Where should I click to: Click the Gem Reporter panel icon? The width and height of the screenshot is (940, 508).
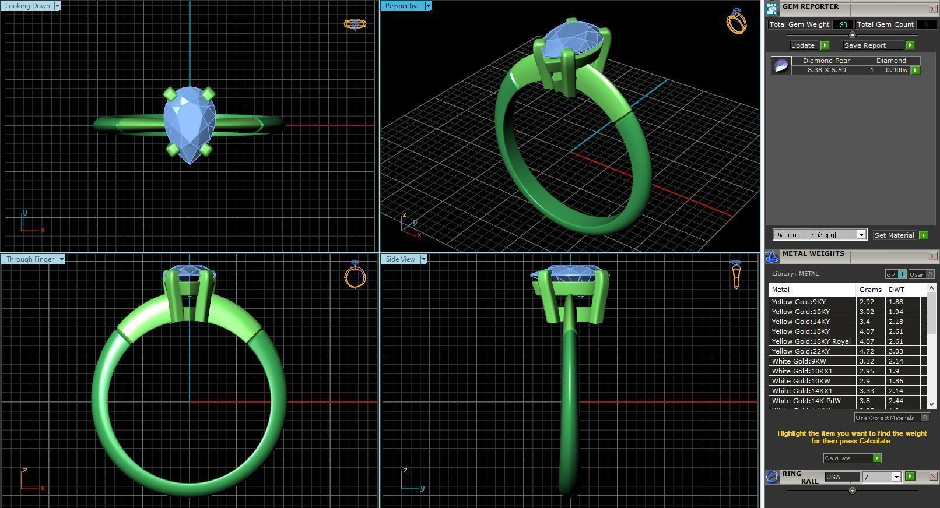tap(772, 9)
